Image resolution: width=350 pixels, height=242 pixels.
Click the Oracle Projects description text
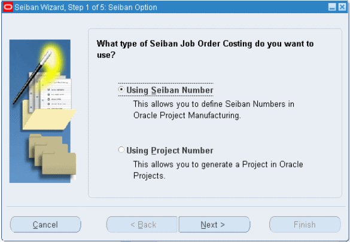(x=218, y=170)
